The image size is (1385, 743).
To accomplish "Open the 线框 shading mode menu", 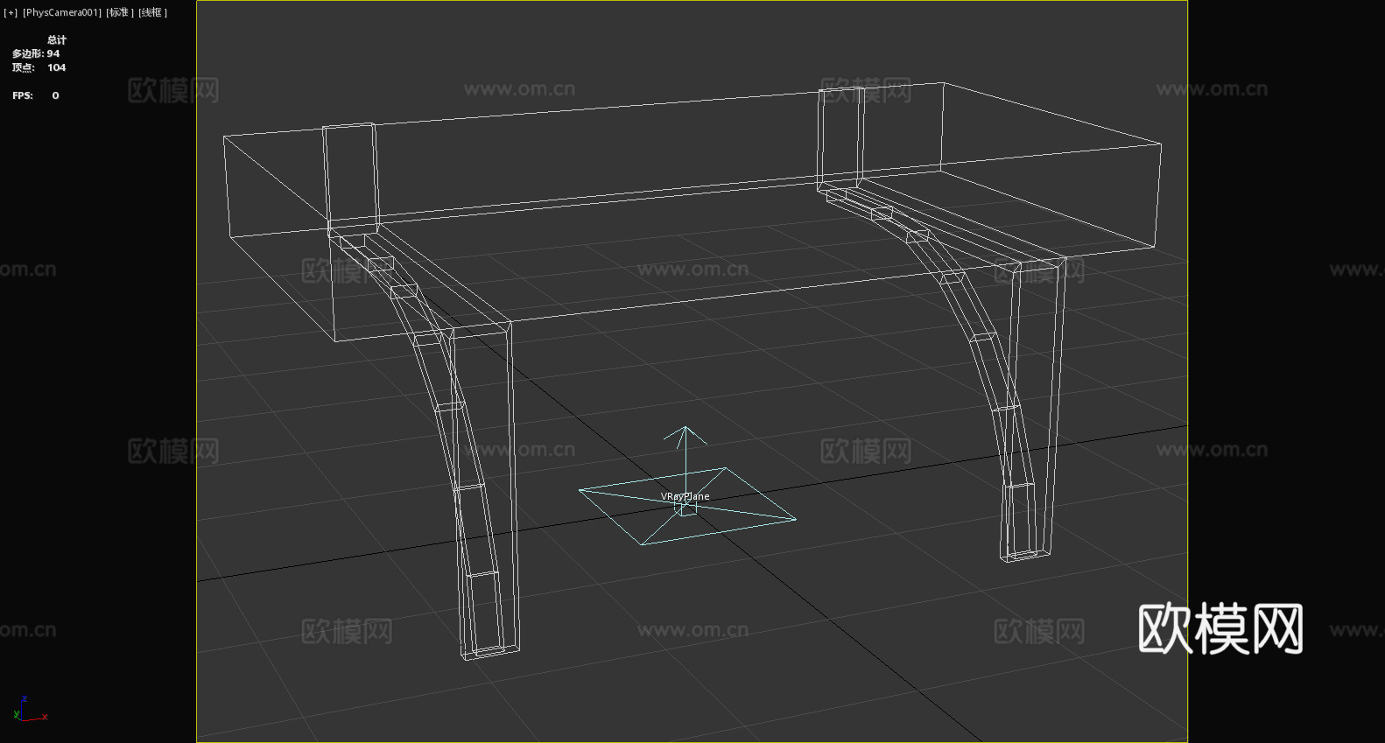I will pyautogui.click(x=152, y=12).
